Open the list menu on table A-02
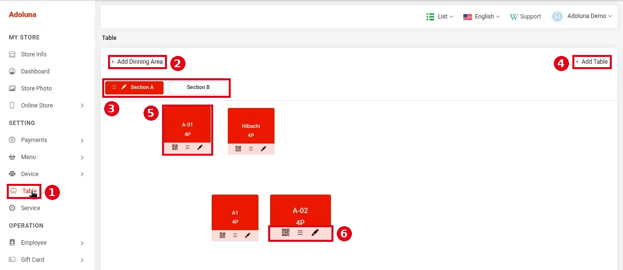This screenshot has width=623, height=270. pos(300,233)
